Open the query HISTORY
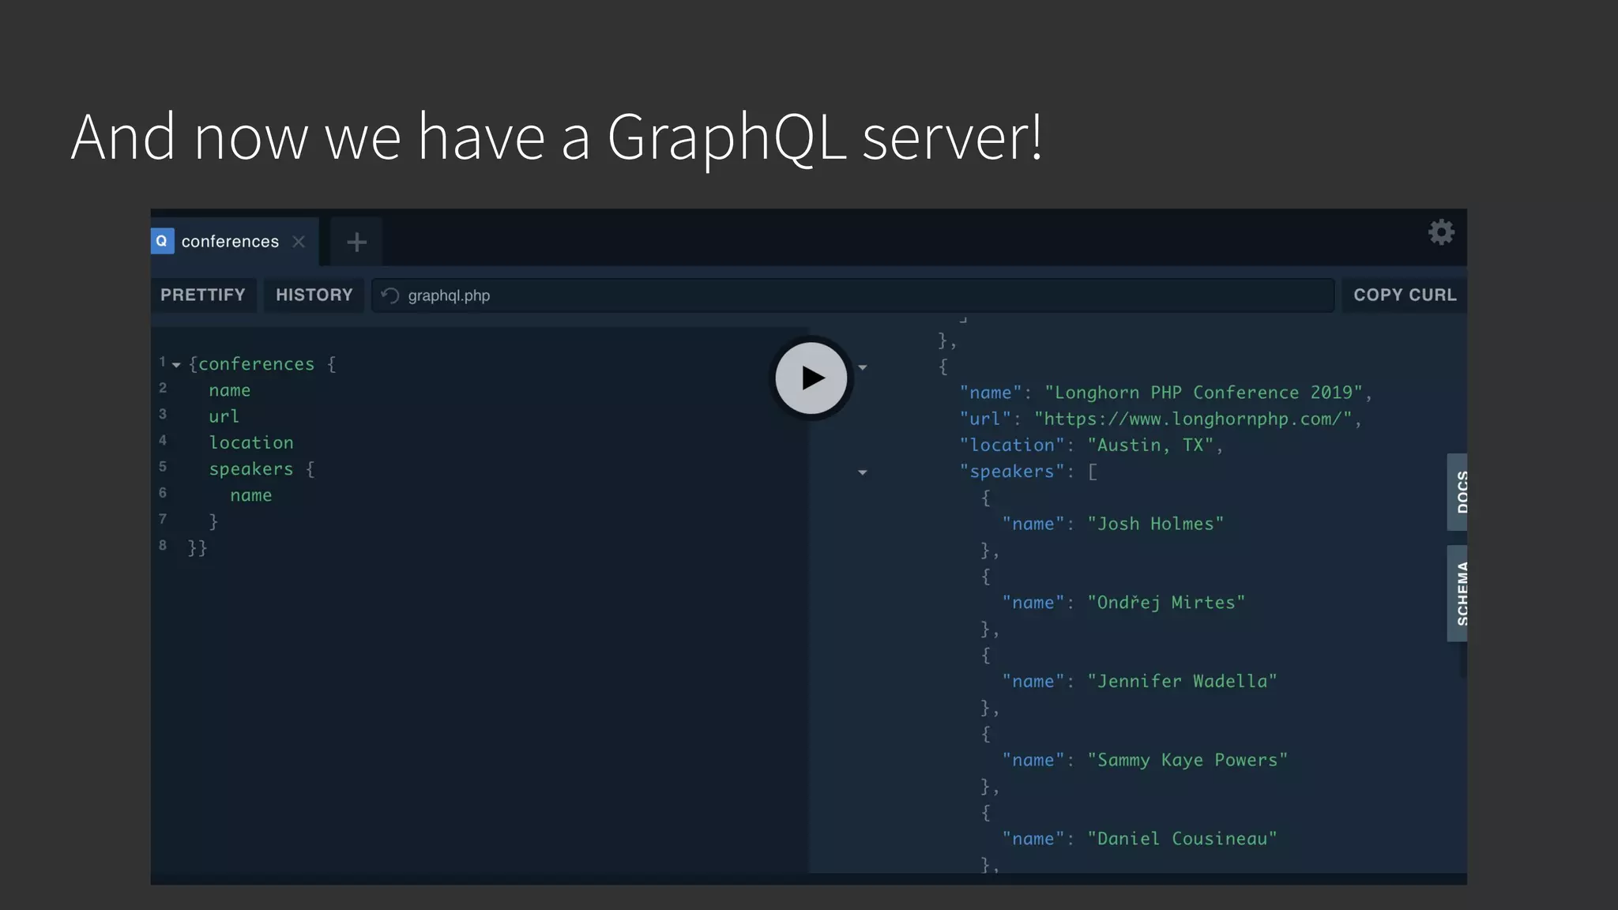This screenshot has width=1618, height=910. coord(314,295)
